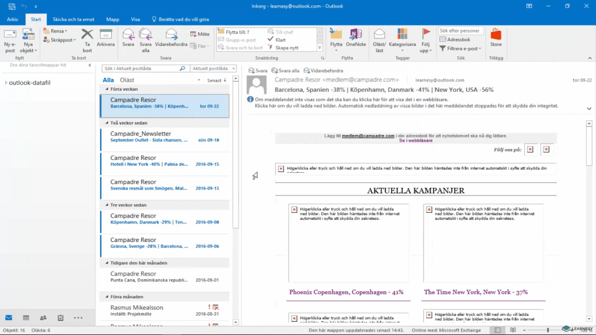Switch to Tasks view in navigation bar
This screenshot has width=596, height=335.
tap(61, 318)
